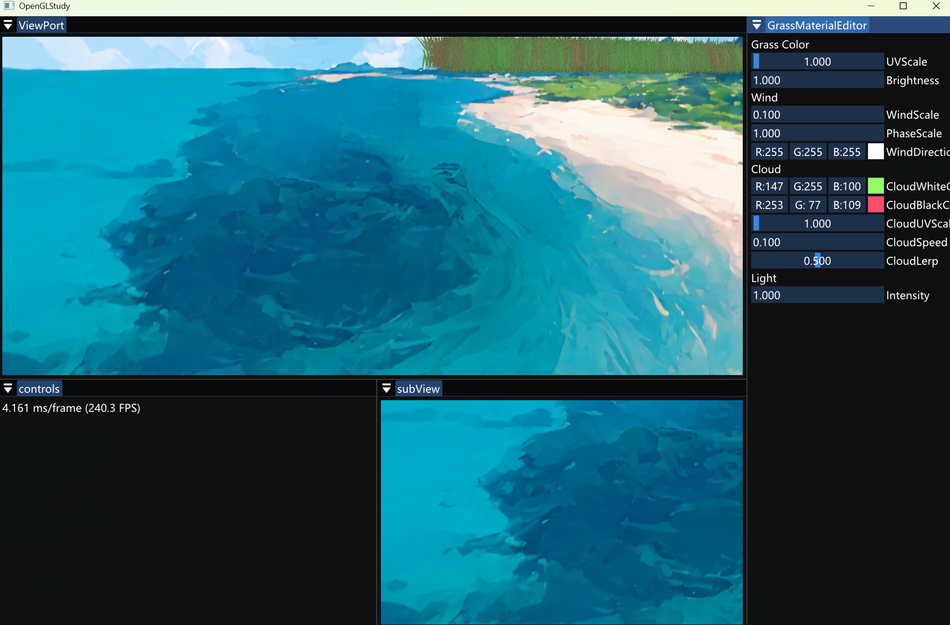This screenshot has height=625, width=950.
Task: Click the WindScale value field
Action: coord(817,114)
